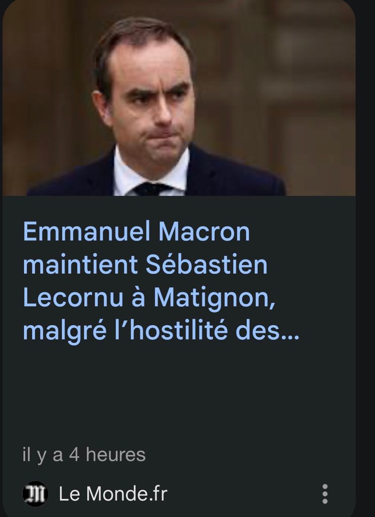Select the "Emmanuel Macron" headline first line
Image resolution: width=375 pixels, height=517 pixels.
(x=136, y=231)
